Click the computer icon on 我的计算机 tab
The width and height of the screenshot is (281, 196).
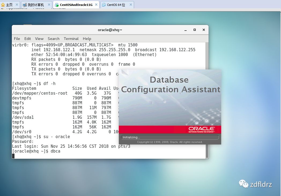(25, 5)
